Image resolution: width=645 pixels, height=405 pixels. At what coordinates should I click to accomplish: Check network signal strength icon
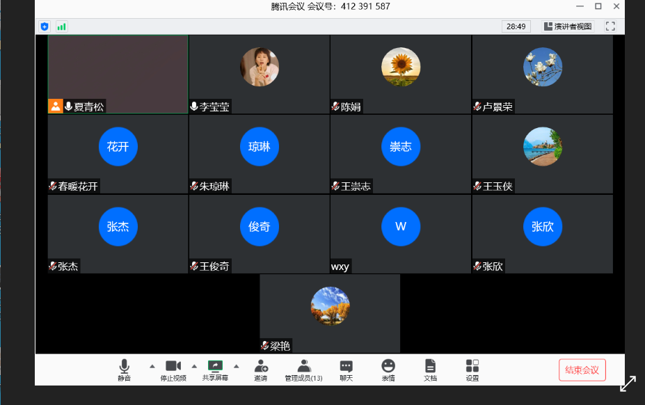pyautogui.click(x=62, y=26)
